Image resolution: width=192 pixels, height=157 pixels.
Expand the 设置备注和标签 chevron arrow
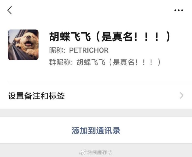[182, 95]
